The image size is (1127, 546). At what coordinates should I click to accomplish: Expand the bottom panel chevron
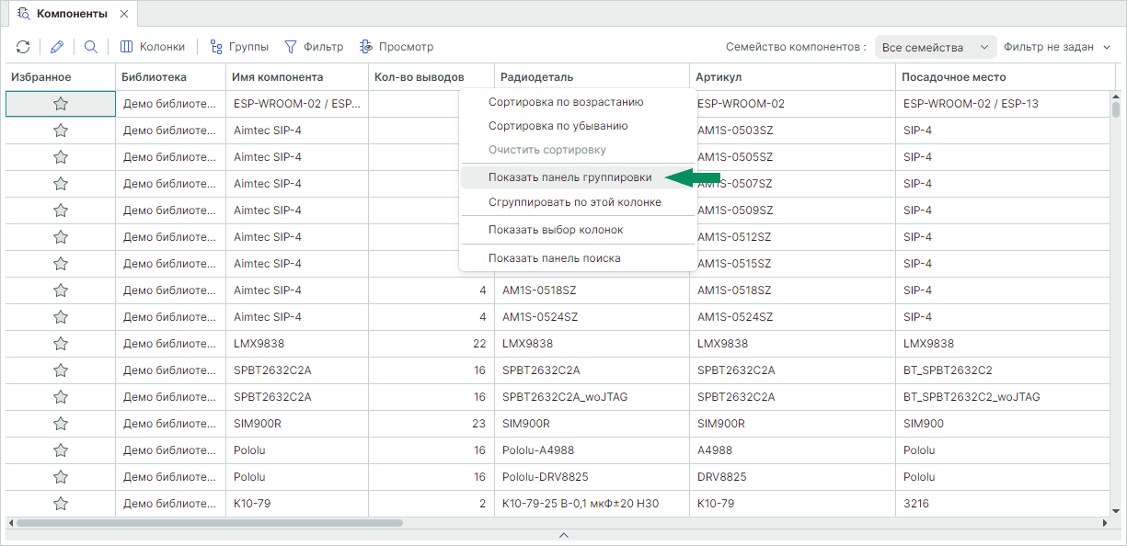pyautogui.click(x=564, y=535)
